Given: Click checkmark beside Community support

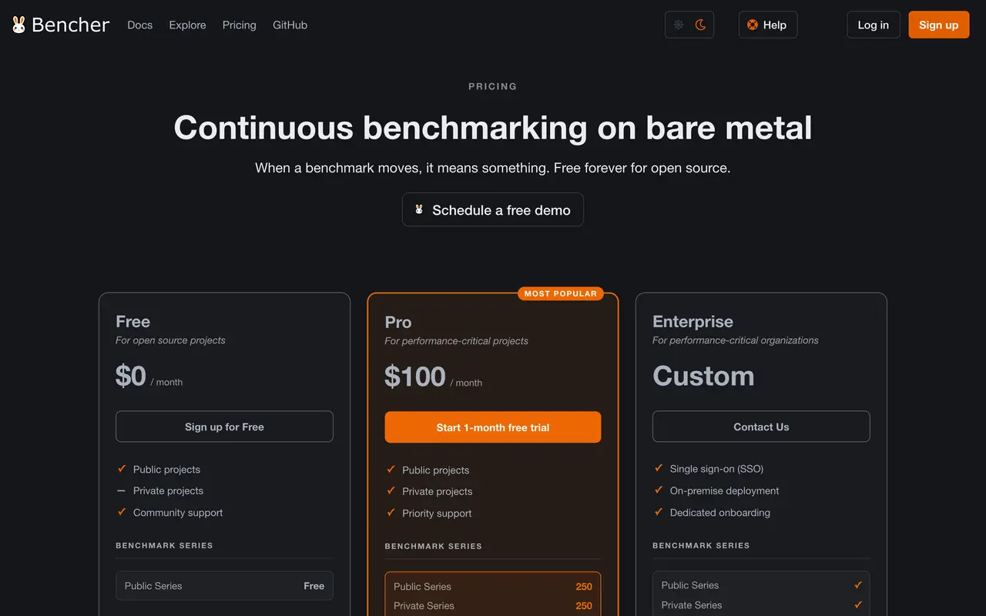Looking at the screenshot, I should pyautogui.click(x=121, y=512).
